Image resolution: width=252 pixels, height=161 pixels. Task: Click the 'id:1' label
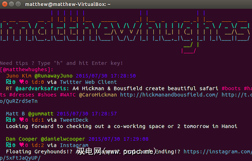tap(38, 120)
